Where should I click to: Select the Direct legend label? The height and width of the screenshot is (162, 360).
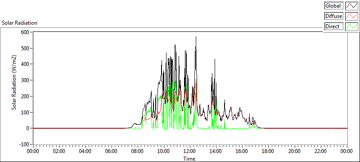coord(334,26)
